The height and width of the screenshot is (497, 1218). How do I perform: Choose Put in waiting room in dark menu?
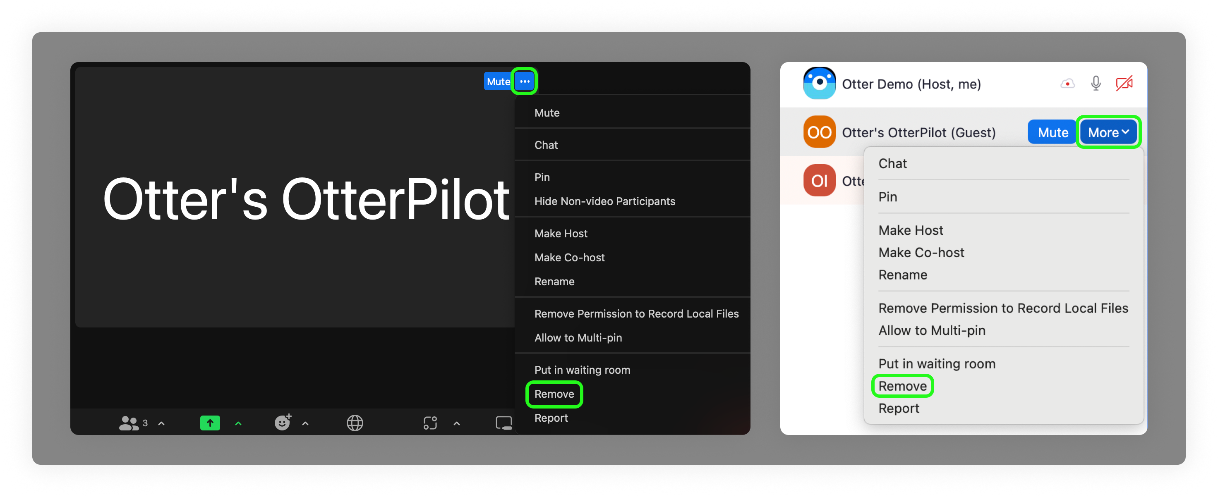pyautogui.click(x=582, y=370)
